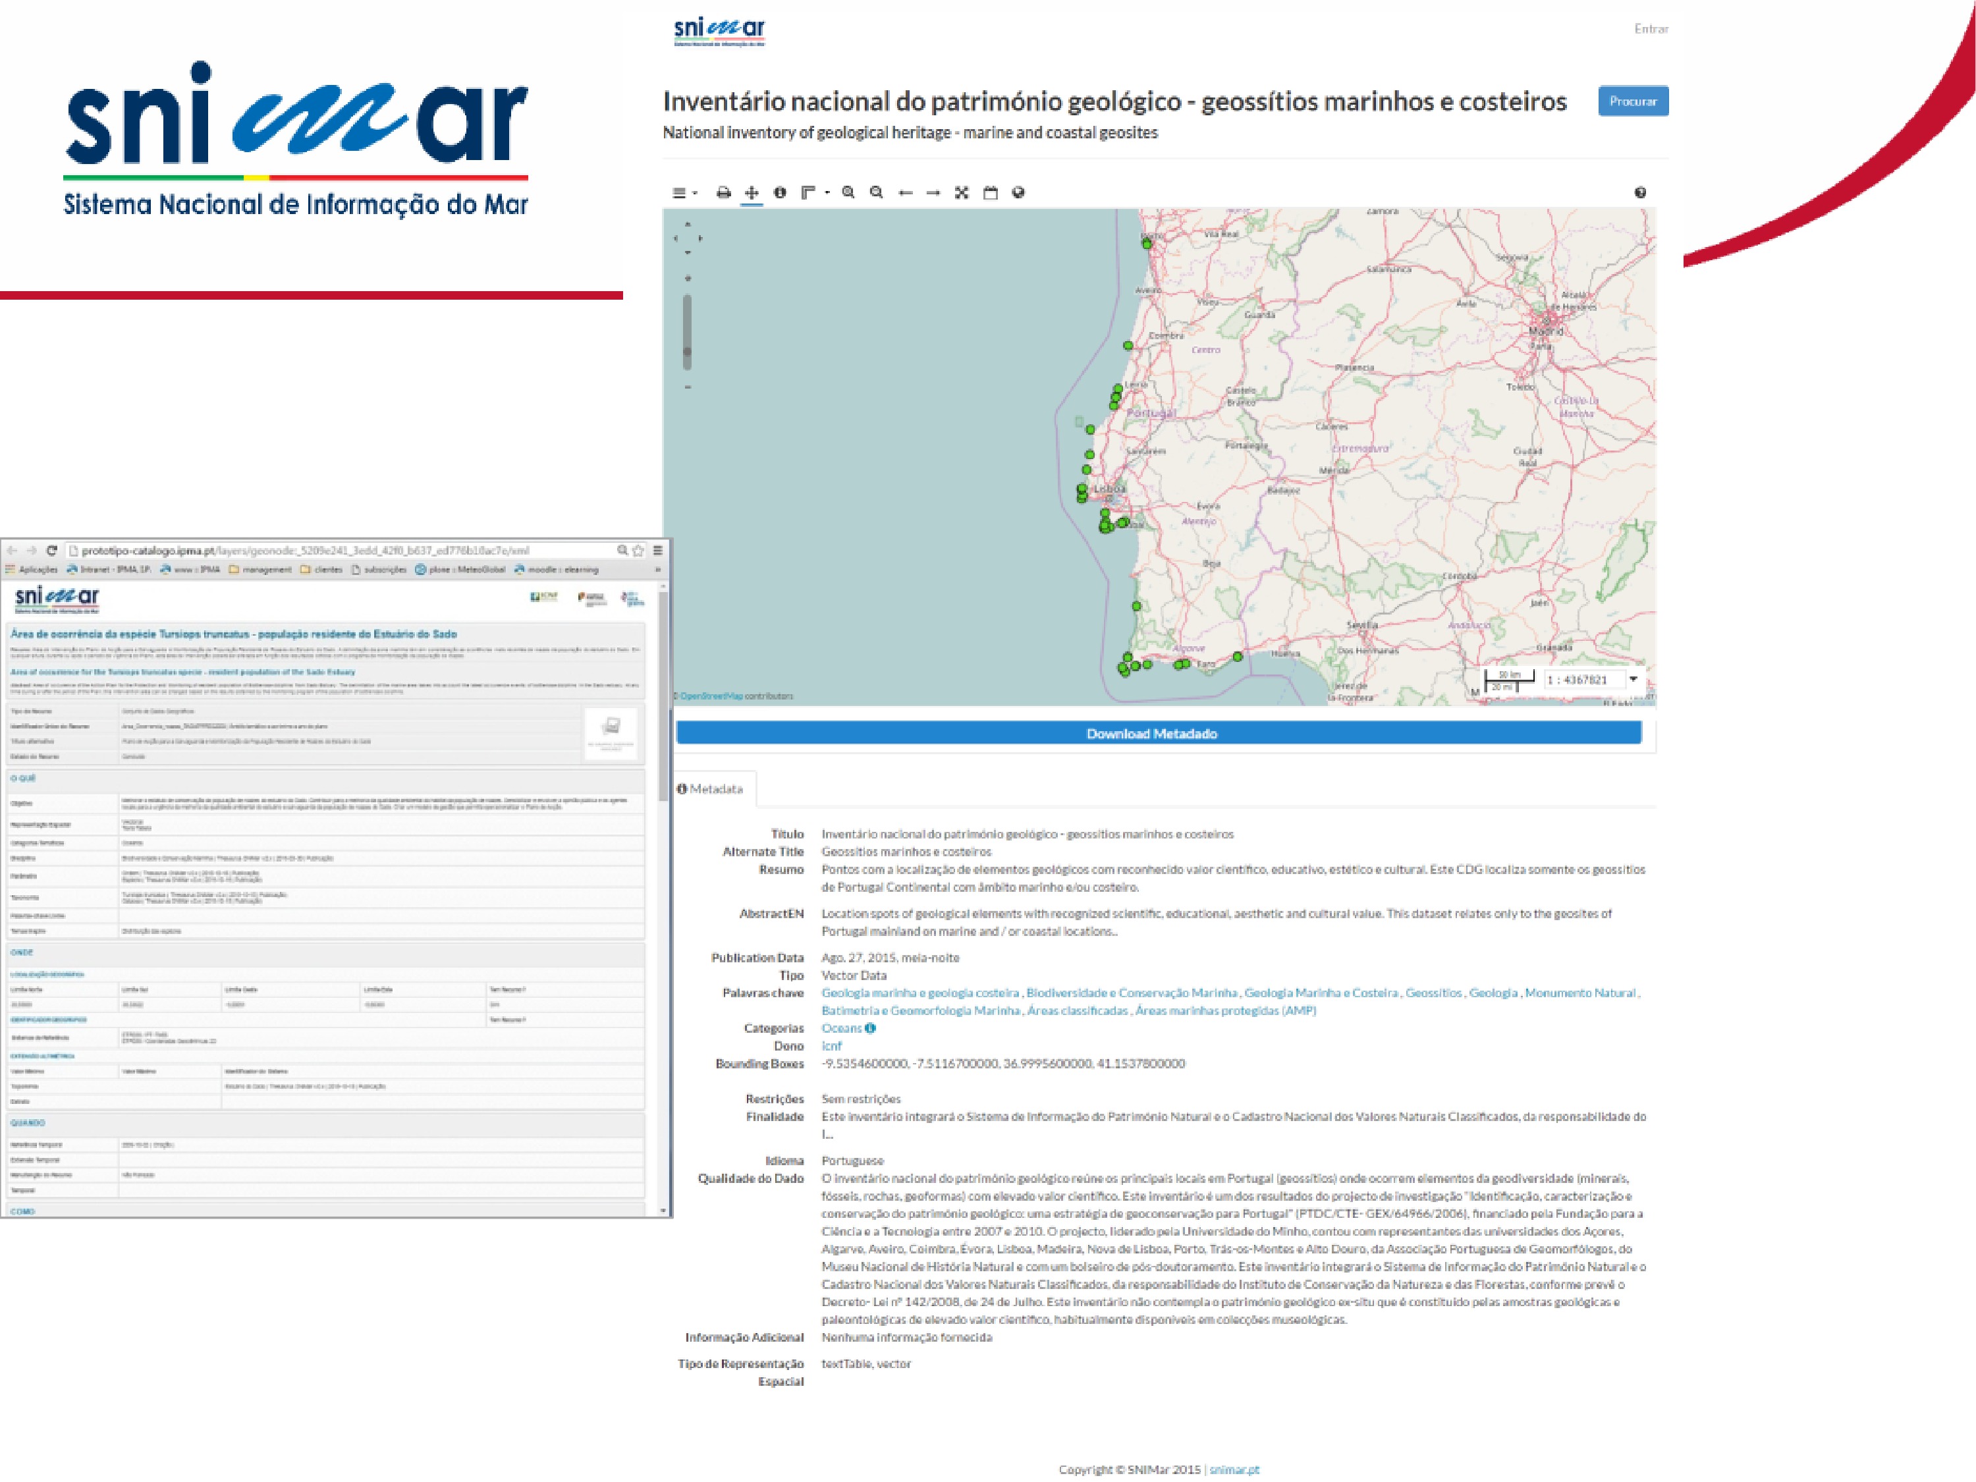1976x1482 pixels.
Task: Pan the map south arrow
Action: click(687, 253)
